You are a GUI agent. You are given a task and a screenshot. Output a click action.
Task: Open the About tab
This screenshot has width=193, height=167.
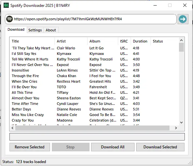(51, 30)
